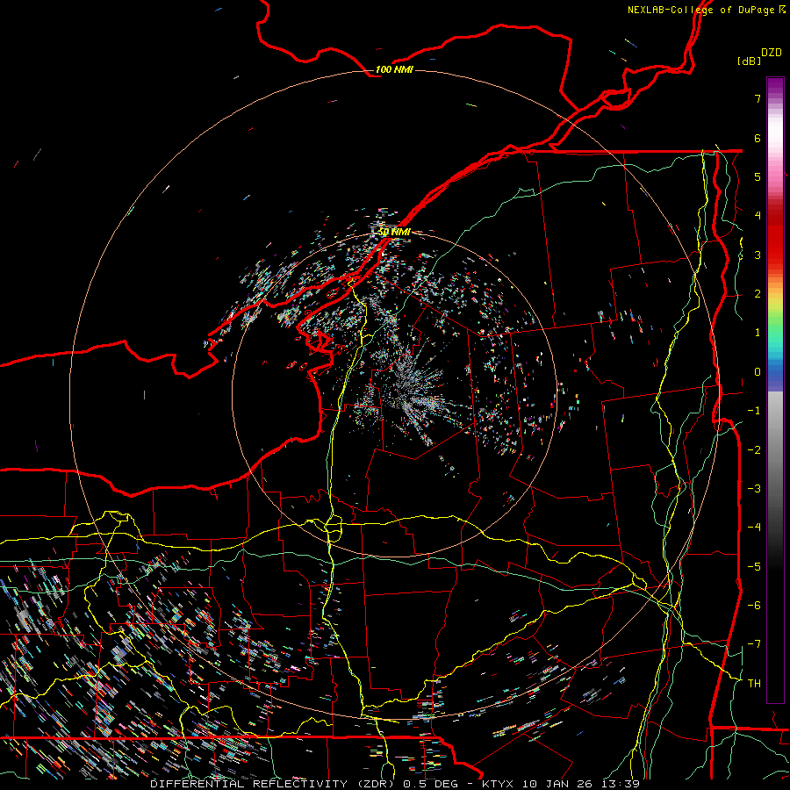This screenshot has height=790, width=790.
Task: Click the -3 value on color scale
Action: coord(754,489)
